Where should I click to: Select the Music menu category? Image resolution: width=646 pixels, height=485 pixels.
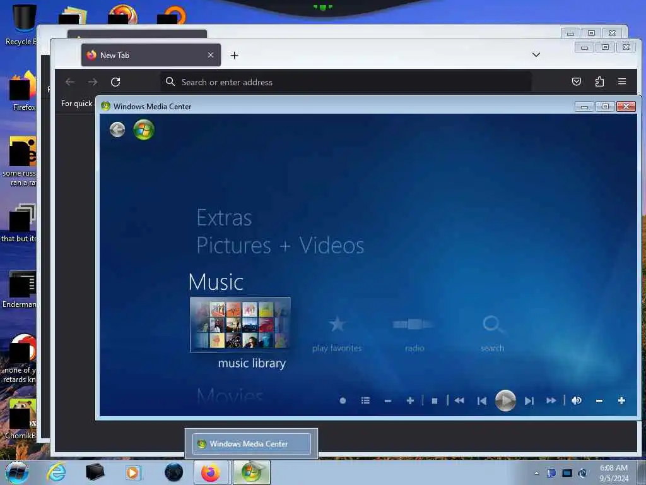[x=216, y=282]
